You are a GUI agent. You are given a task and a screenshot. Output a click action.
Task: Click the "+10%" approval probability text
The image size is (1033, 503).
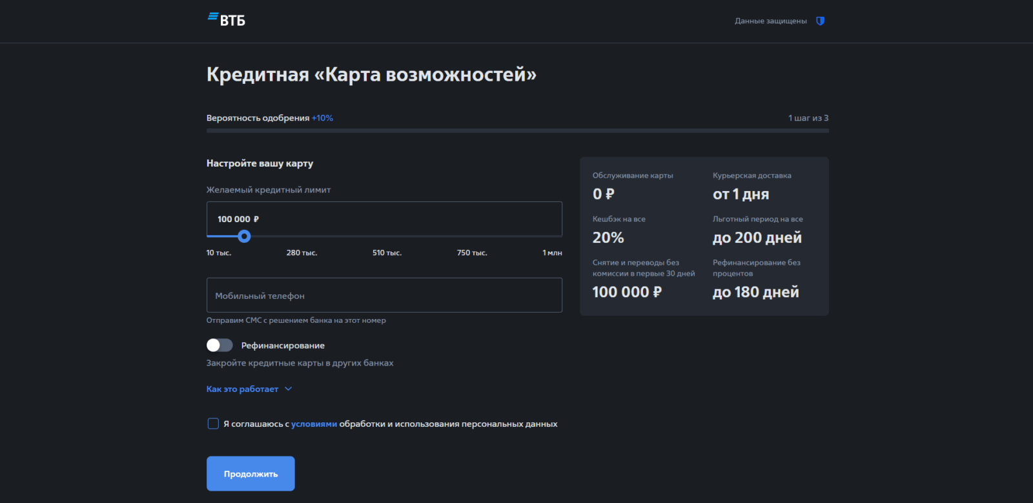coord(322,118)
